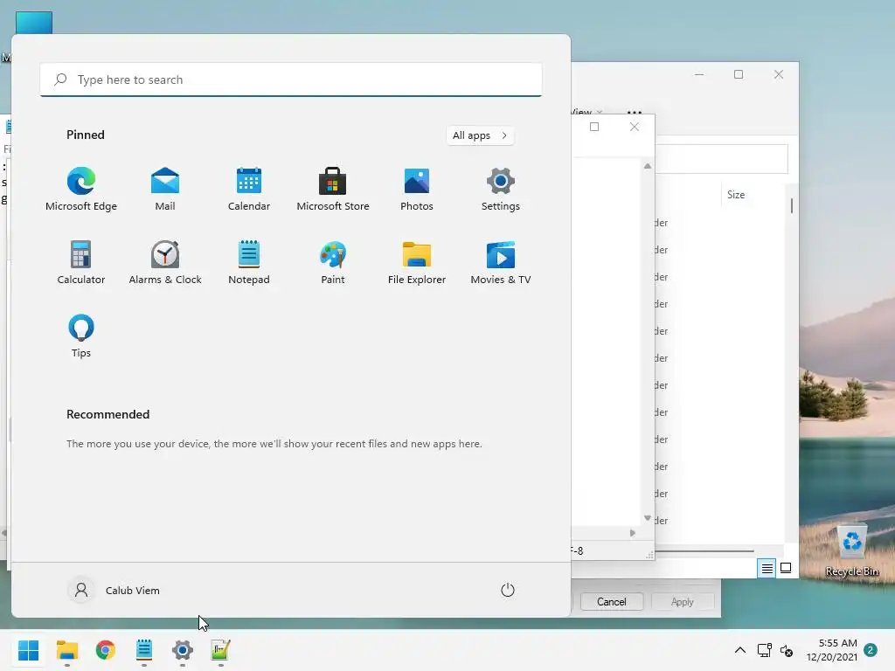This screenshot has height=671, width=895.
Task: Click the Windows Start button on taskbar
Action: point(29,650)
